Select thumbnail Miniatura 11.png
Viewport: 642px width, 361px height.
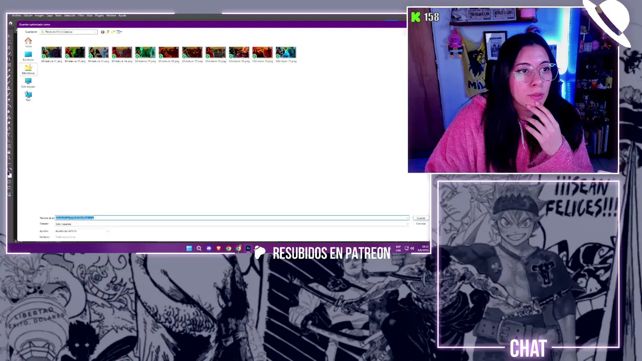coord(286,54)
